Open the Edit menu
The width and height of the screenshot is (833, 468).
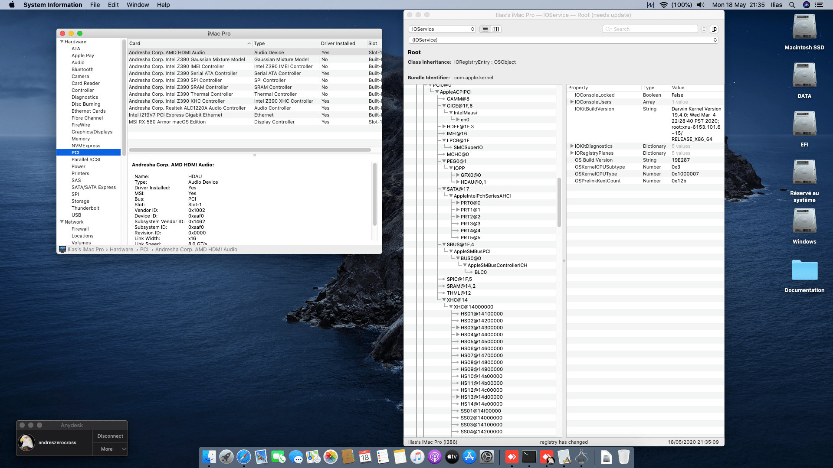tap(113, 5)
